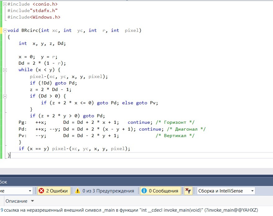
Task: Click the blue info message icon
Action: point(144,191)
